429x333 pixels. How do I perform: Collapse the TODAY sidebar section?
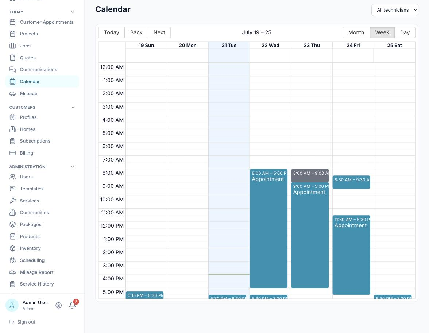(73, 12)
